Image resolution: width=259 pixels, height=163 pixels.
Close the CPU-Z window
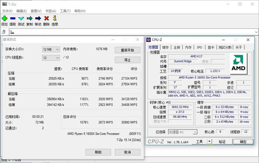(248, 40)
